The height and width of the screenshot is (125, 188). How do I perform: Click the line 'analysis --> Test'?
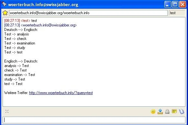(x=16, y=66)
